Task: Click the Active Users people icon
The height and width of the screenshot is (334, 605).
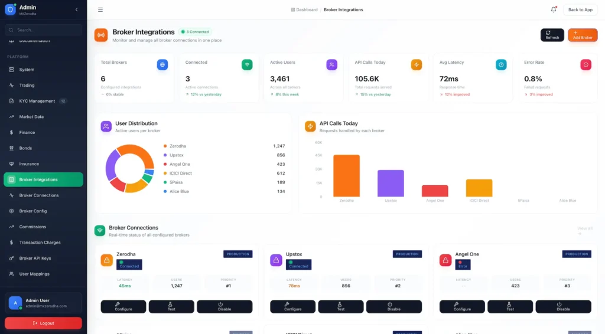Action: (332, 65)
